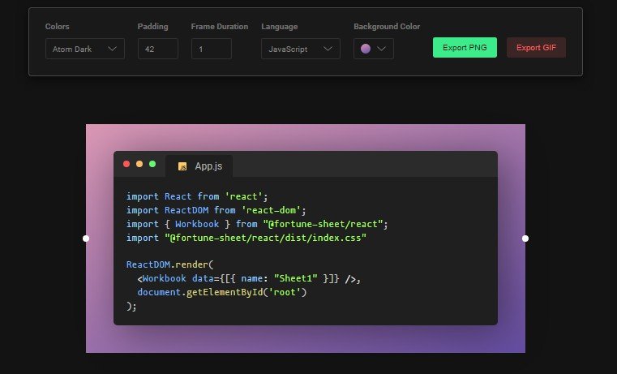Click the Frame Duration input field

point(212,49)
